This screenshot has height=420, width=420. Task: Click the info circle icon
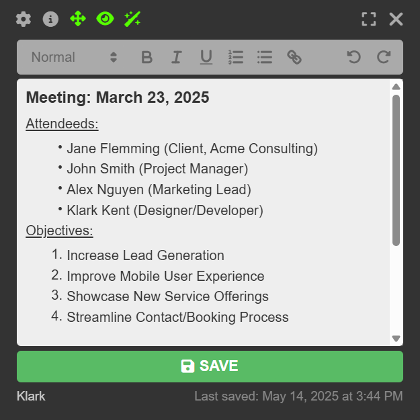[50, 19]
